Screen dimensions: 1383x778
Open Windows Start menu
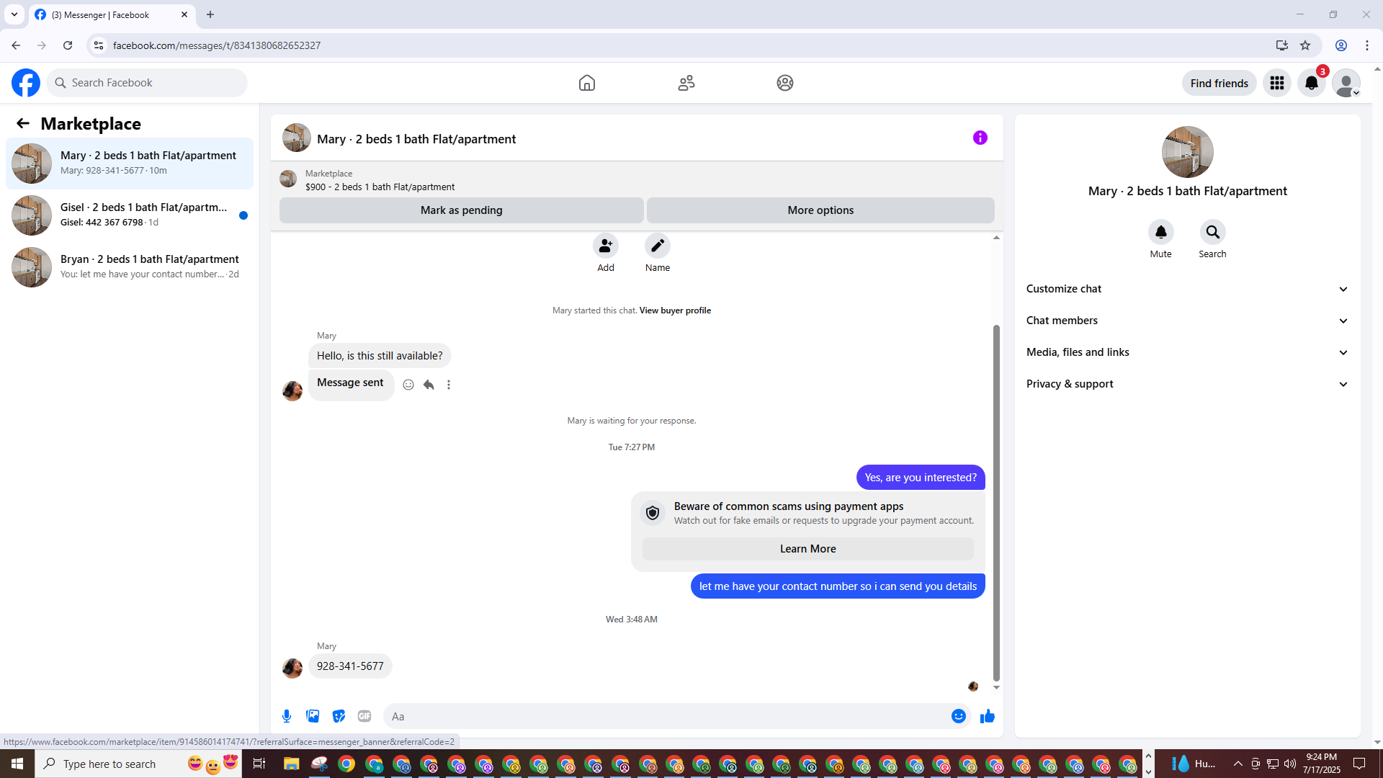click(17, 764)
